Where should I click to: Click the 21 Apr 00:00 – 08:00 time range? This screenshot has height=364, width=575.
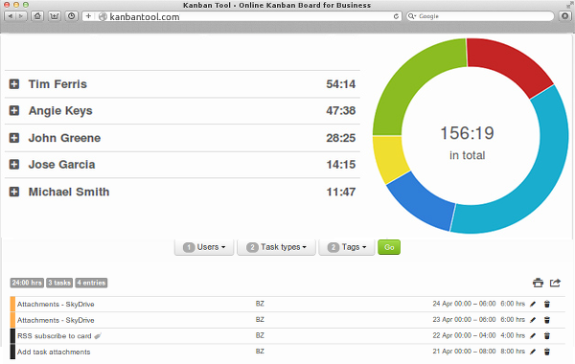click(464, 352)
